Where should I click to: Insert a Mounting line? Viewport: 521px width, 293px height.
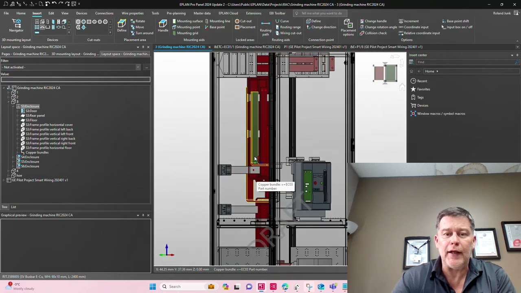point(217,21)
